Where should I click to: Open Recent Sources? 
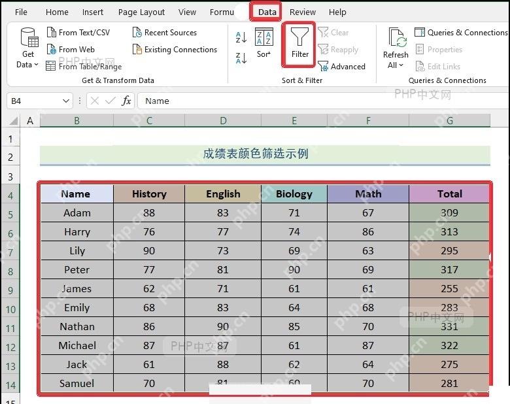click(x=165, y=33)
